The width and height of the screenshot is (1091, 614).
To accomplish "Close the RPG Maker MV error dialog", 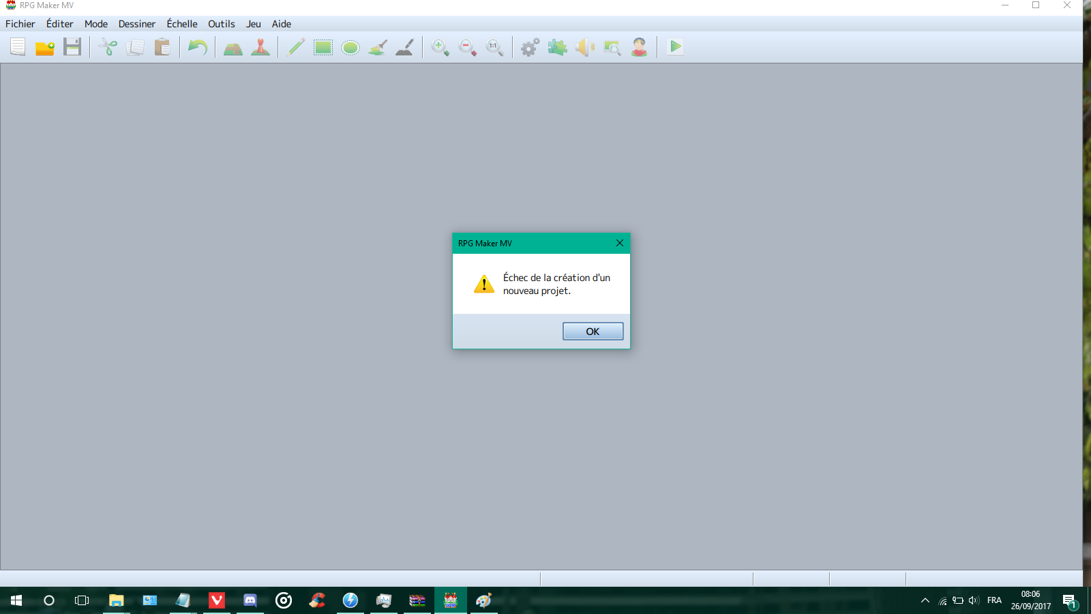I will point(620,243).
